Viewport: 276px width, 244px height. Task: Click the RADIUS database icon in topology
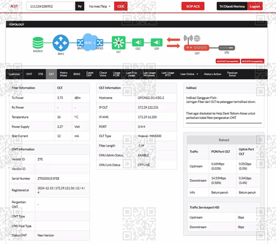coord(38,43)
